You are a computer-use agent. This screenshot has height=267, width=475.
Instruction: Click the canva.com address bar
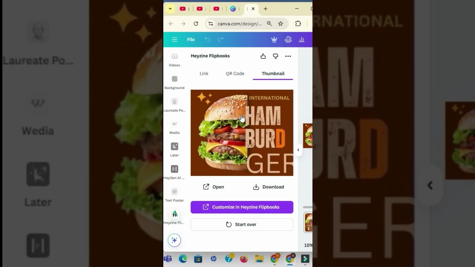[240, 24]
